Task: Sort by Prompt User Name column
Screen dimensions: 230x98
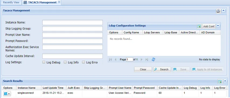Action: 120,88
